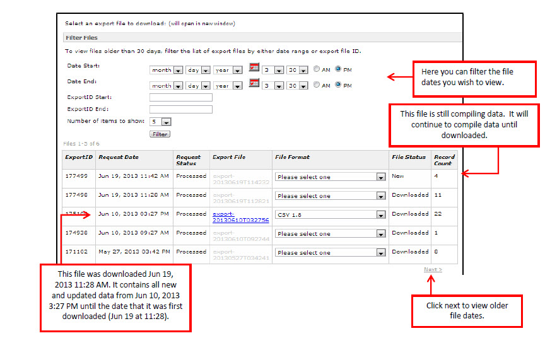
Task: Open the Number of items to show dropdown
Action: pos(161,122)
